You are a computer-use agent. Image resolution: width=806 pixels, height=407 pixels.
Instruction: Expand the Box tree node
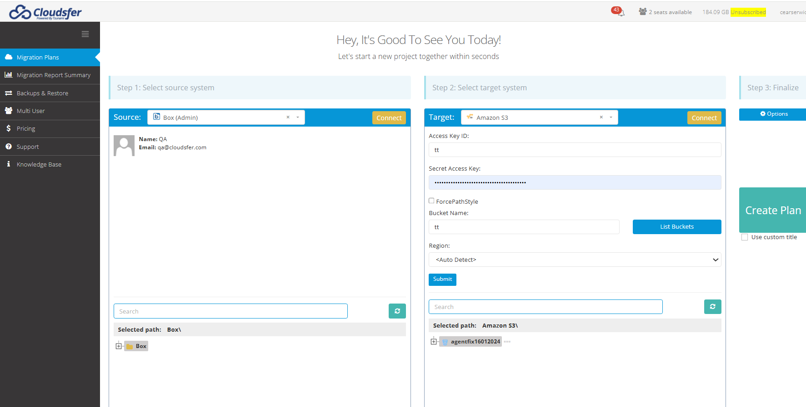pos(119,346)
